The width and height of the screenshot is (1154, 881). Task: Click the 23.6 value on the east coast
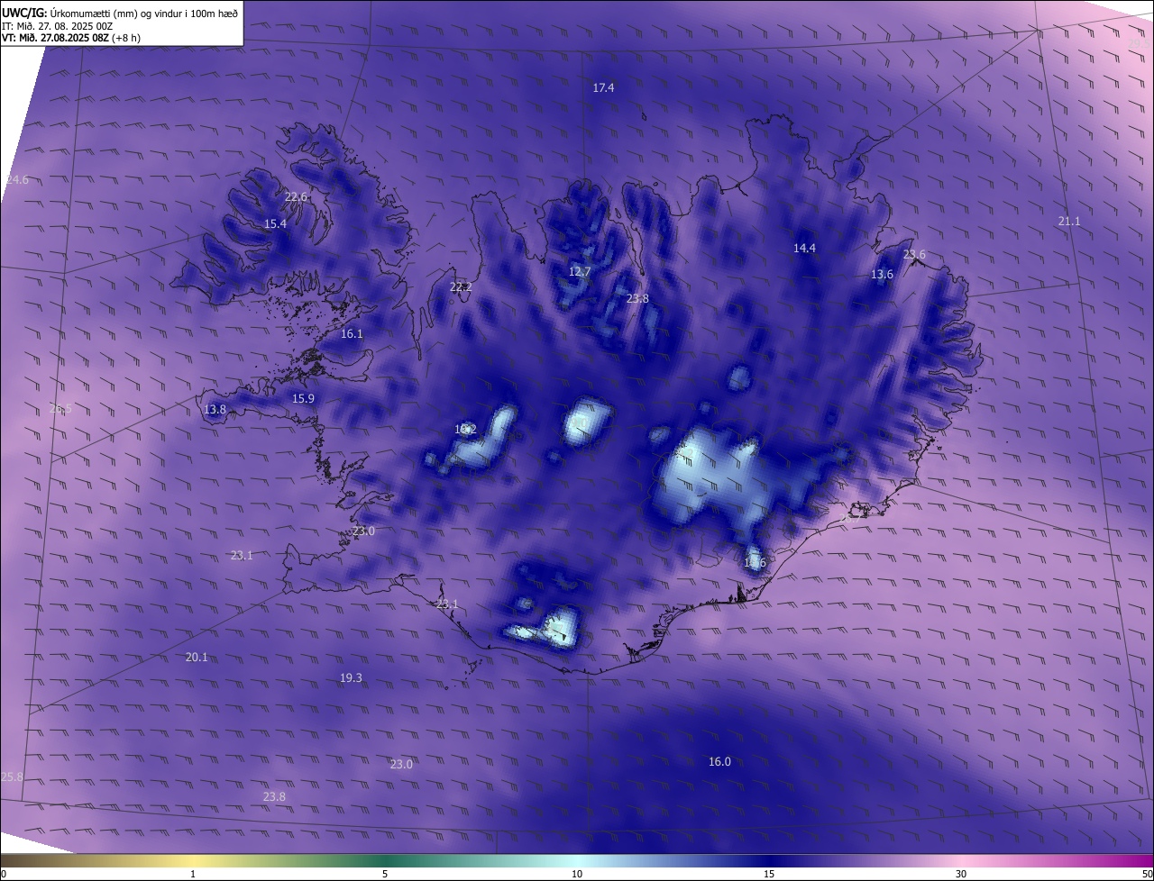click(914, 254)
